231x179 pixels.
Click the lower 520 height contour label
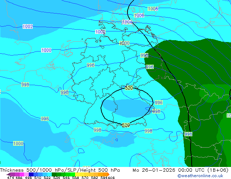click(126, 125)
